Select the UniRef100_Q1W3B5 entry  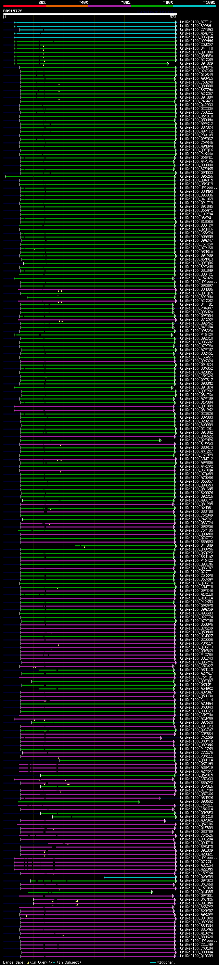pos(196,892)
